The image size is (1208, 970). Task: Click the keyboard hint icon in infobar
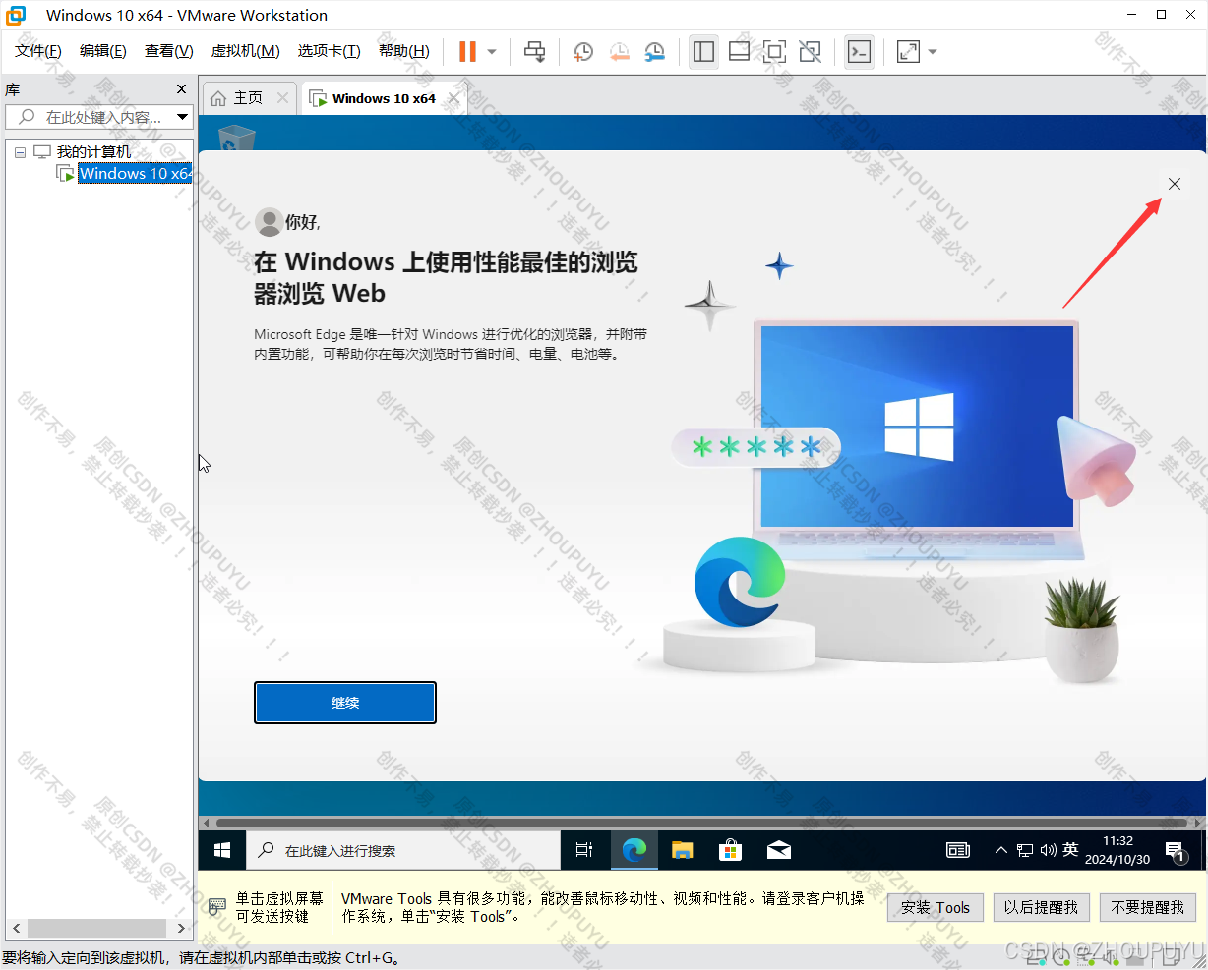pos(216,907)
